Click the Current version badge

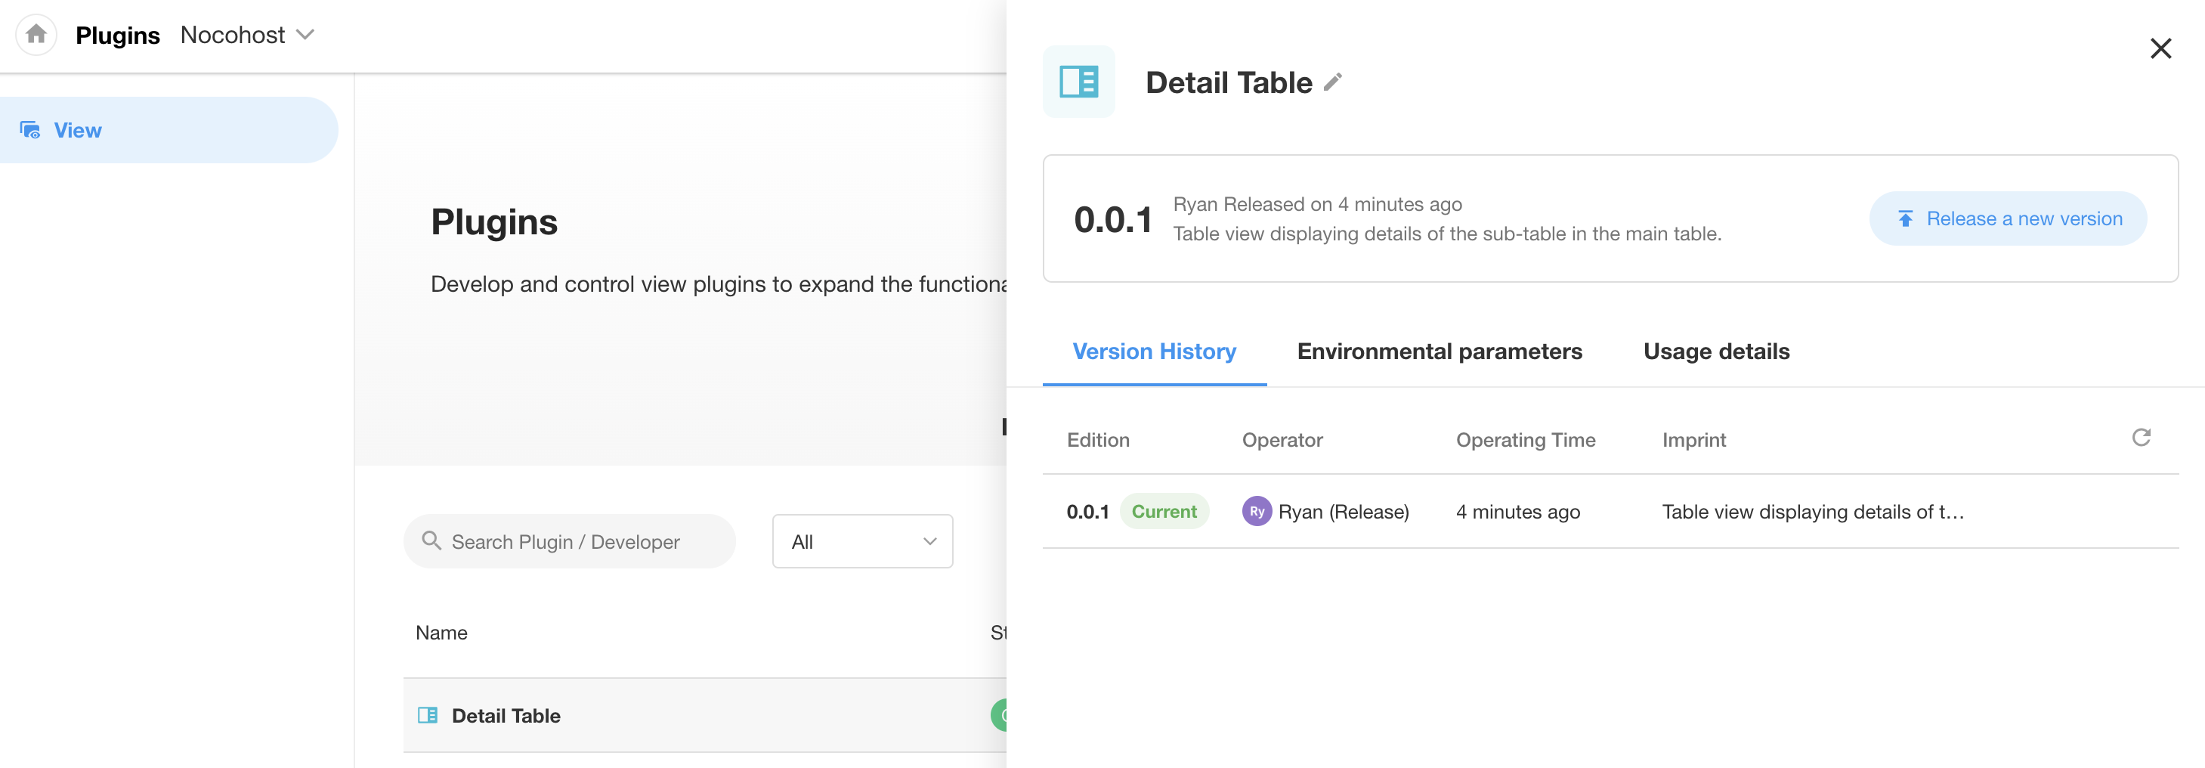pyautogui.click(x=1164, y=511)
